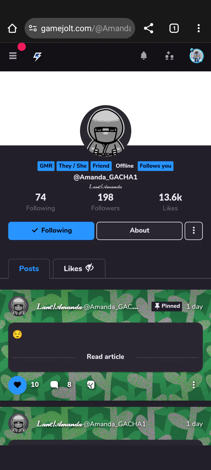Switch to the Posts tab

coord(29,269)
